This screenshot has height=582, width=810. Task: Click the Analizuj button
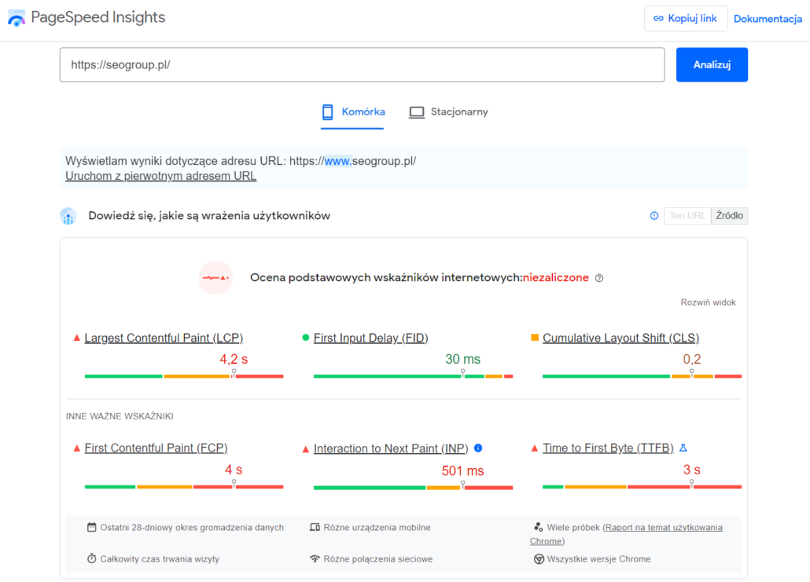(712, 64)
